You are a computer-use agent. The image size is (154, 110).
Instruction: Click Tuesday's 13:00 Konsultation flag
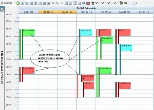tap(106, 70)
